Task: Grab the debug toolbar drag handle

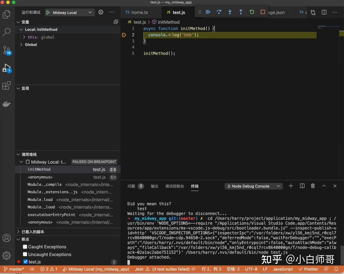Action: pos(200,12)
